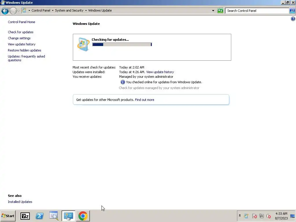Click the Checking for updates progress bar
The width and height of the screenshot is (296, 222).
[x=122, y=44]
